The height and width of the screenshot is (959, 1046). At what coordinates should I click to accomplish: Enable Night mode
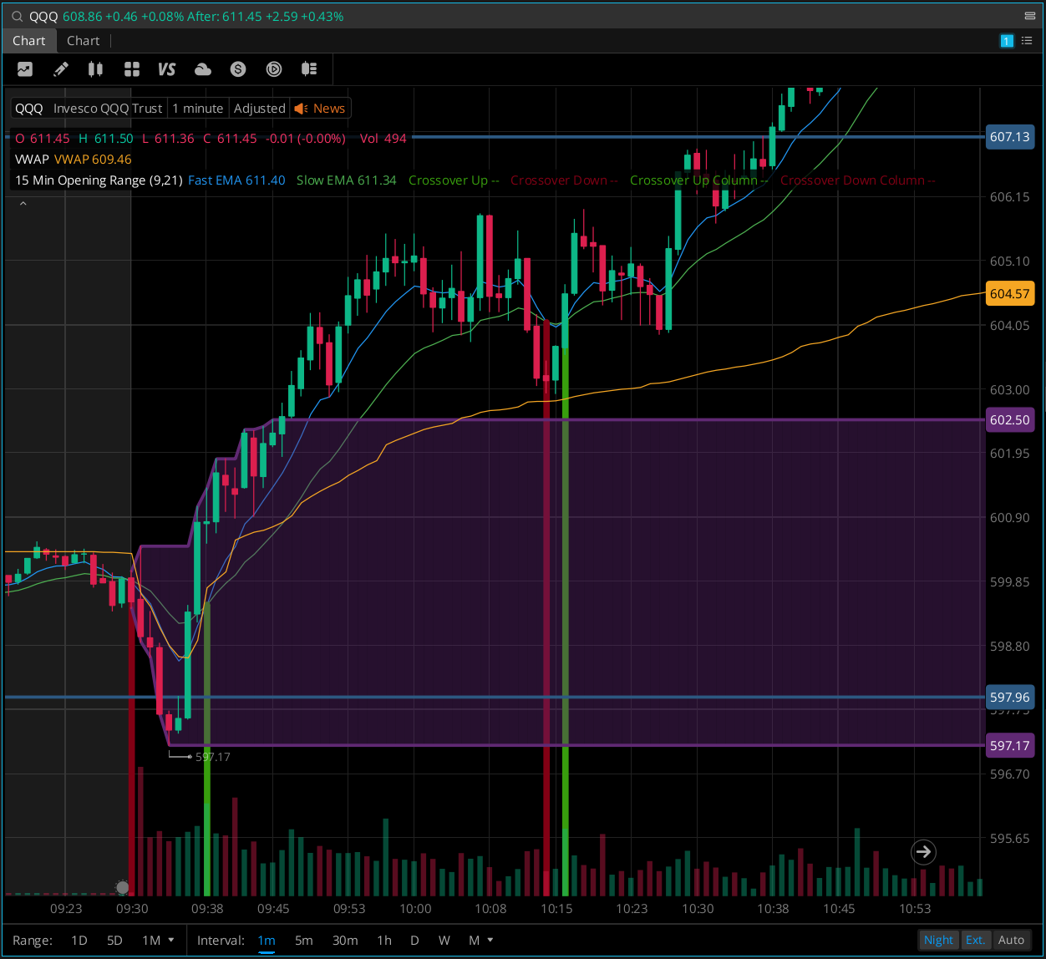(938, 940)
